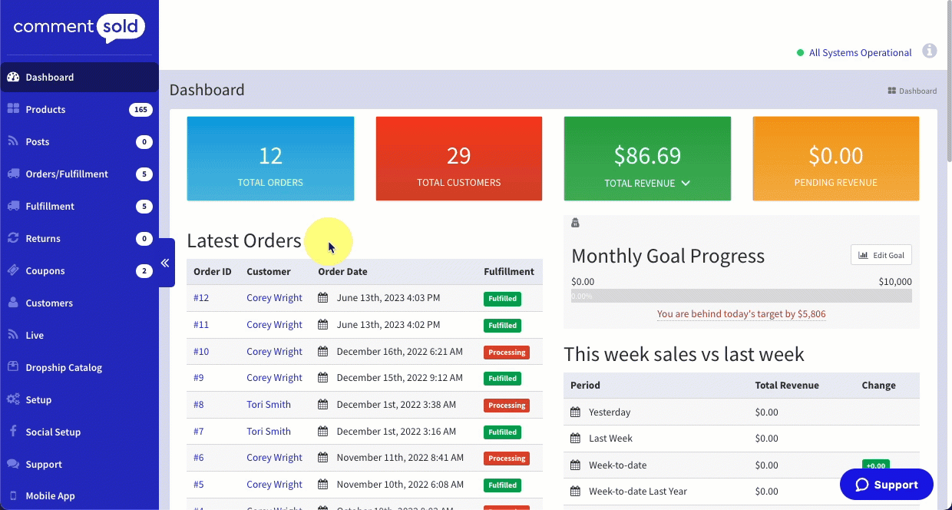This screenshot has width=952, height=510.
Task: Click the Live broadcast icon
Action: (x=13, y=335)
